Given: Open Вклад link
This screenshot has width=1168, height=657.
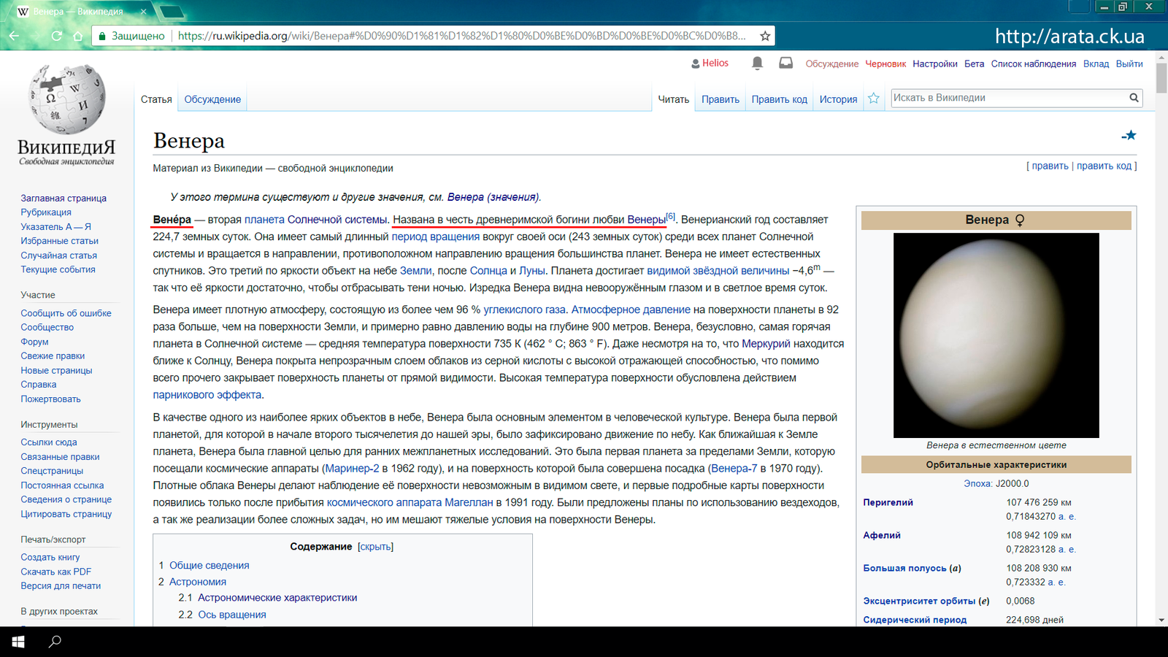Looking at the screenshot, I should (x=1096, y=64).
